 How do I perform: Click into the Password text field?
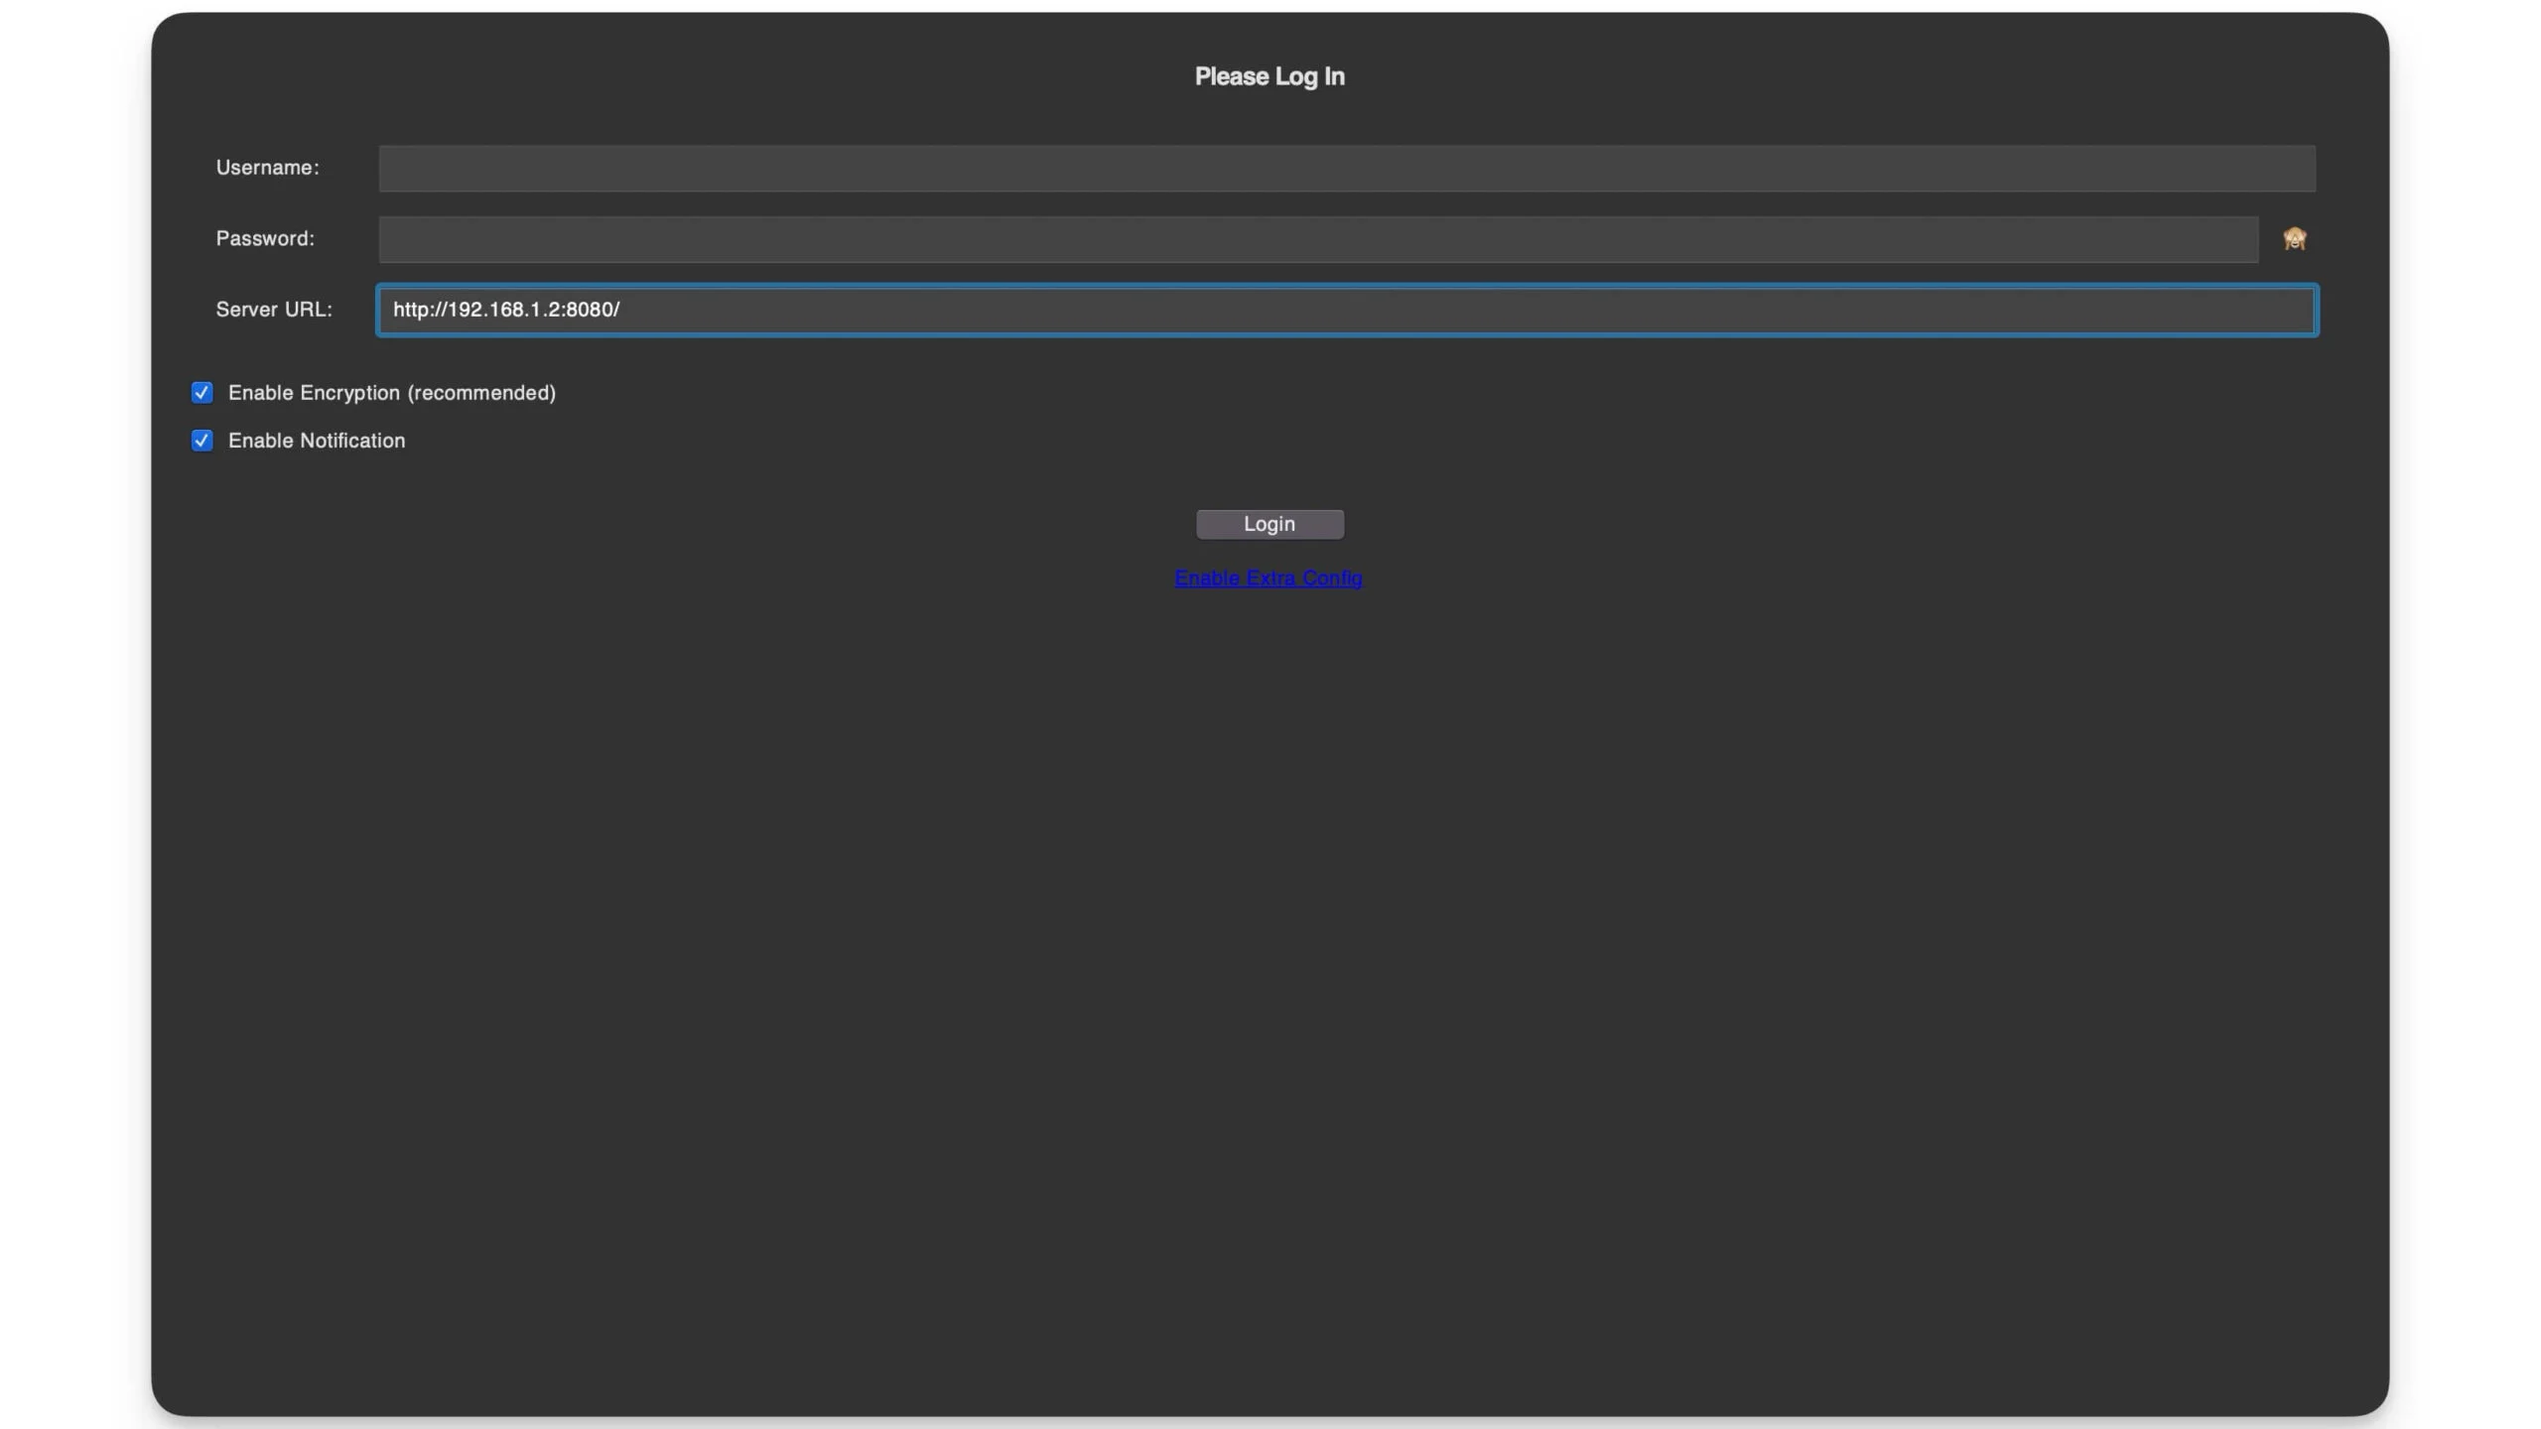[x=1317, y=239]
